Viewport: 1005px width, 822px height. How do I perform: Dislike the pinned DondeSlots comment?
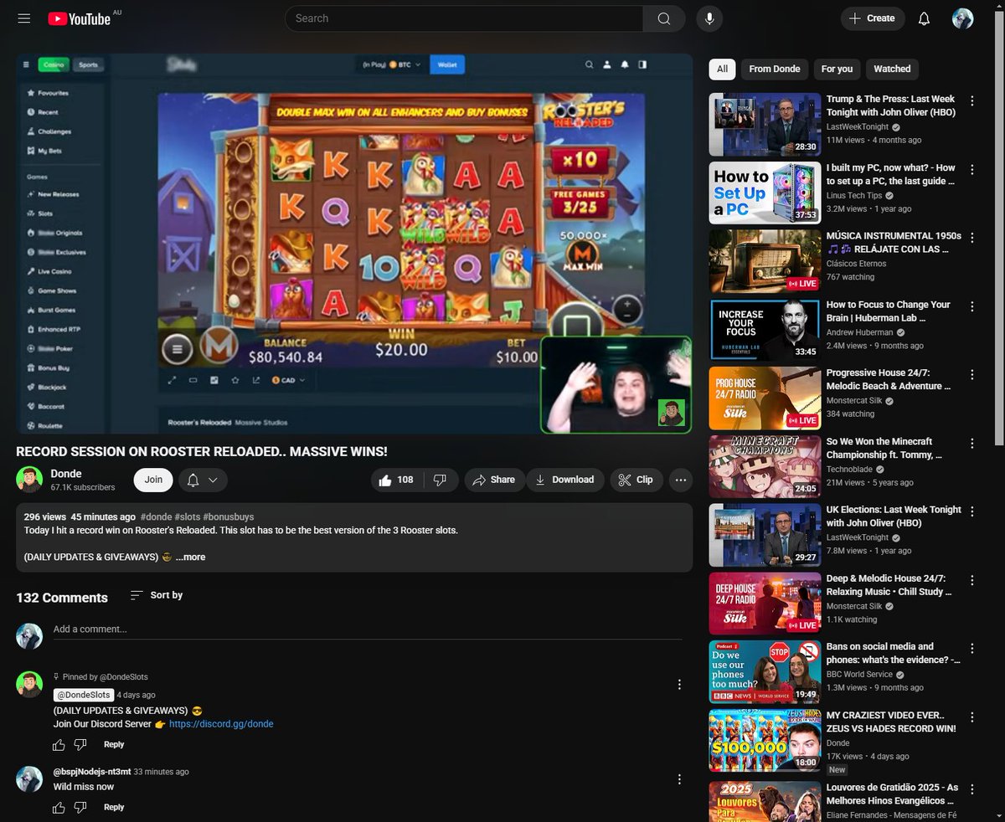80,744
